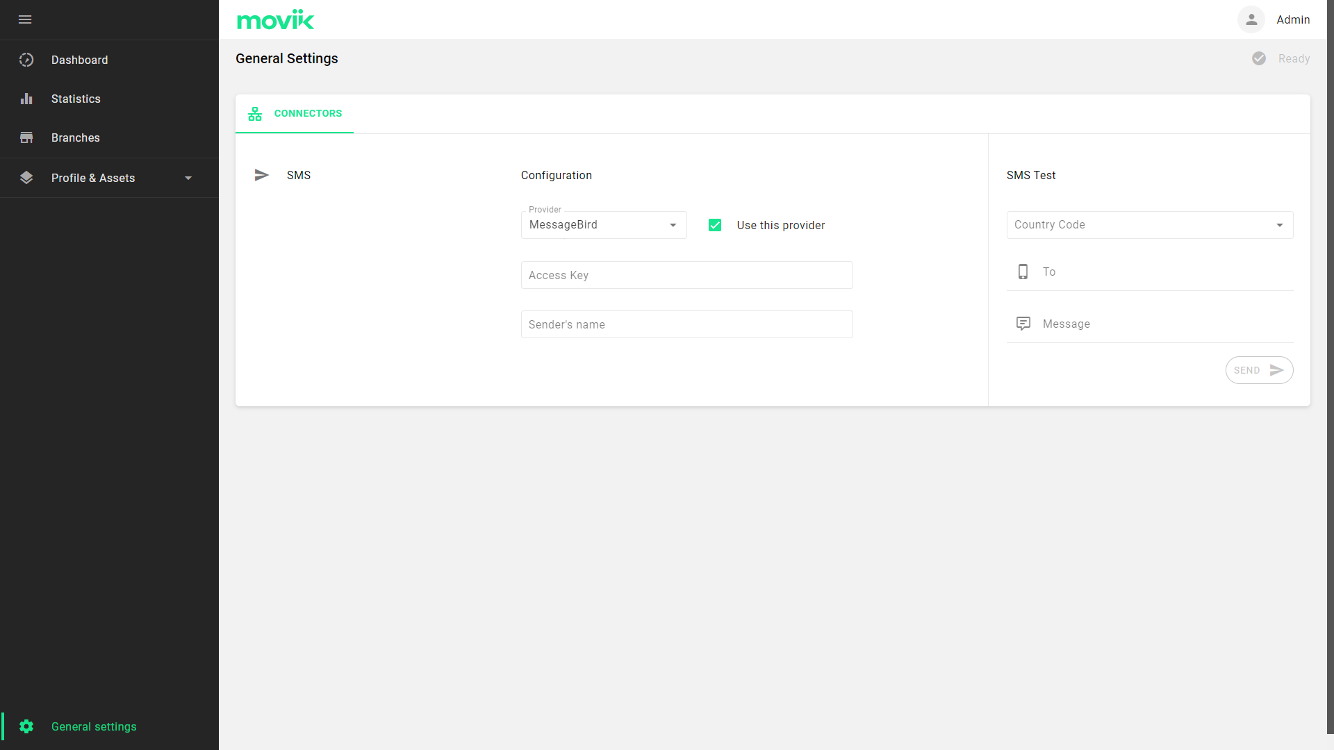Focus the Message text field
The height and width of the screenshot is (750, 1334).
tap(1150, 324)
